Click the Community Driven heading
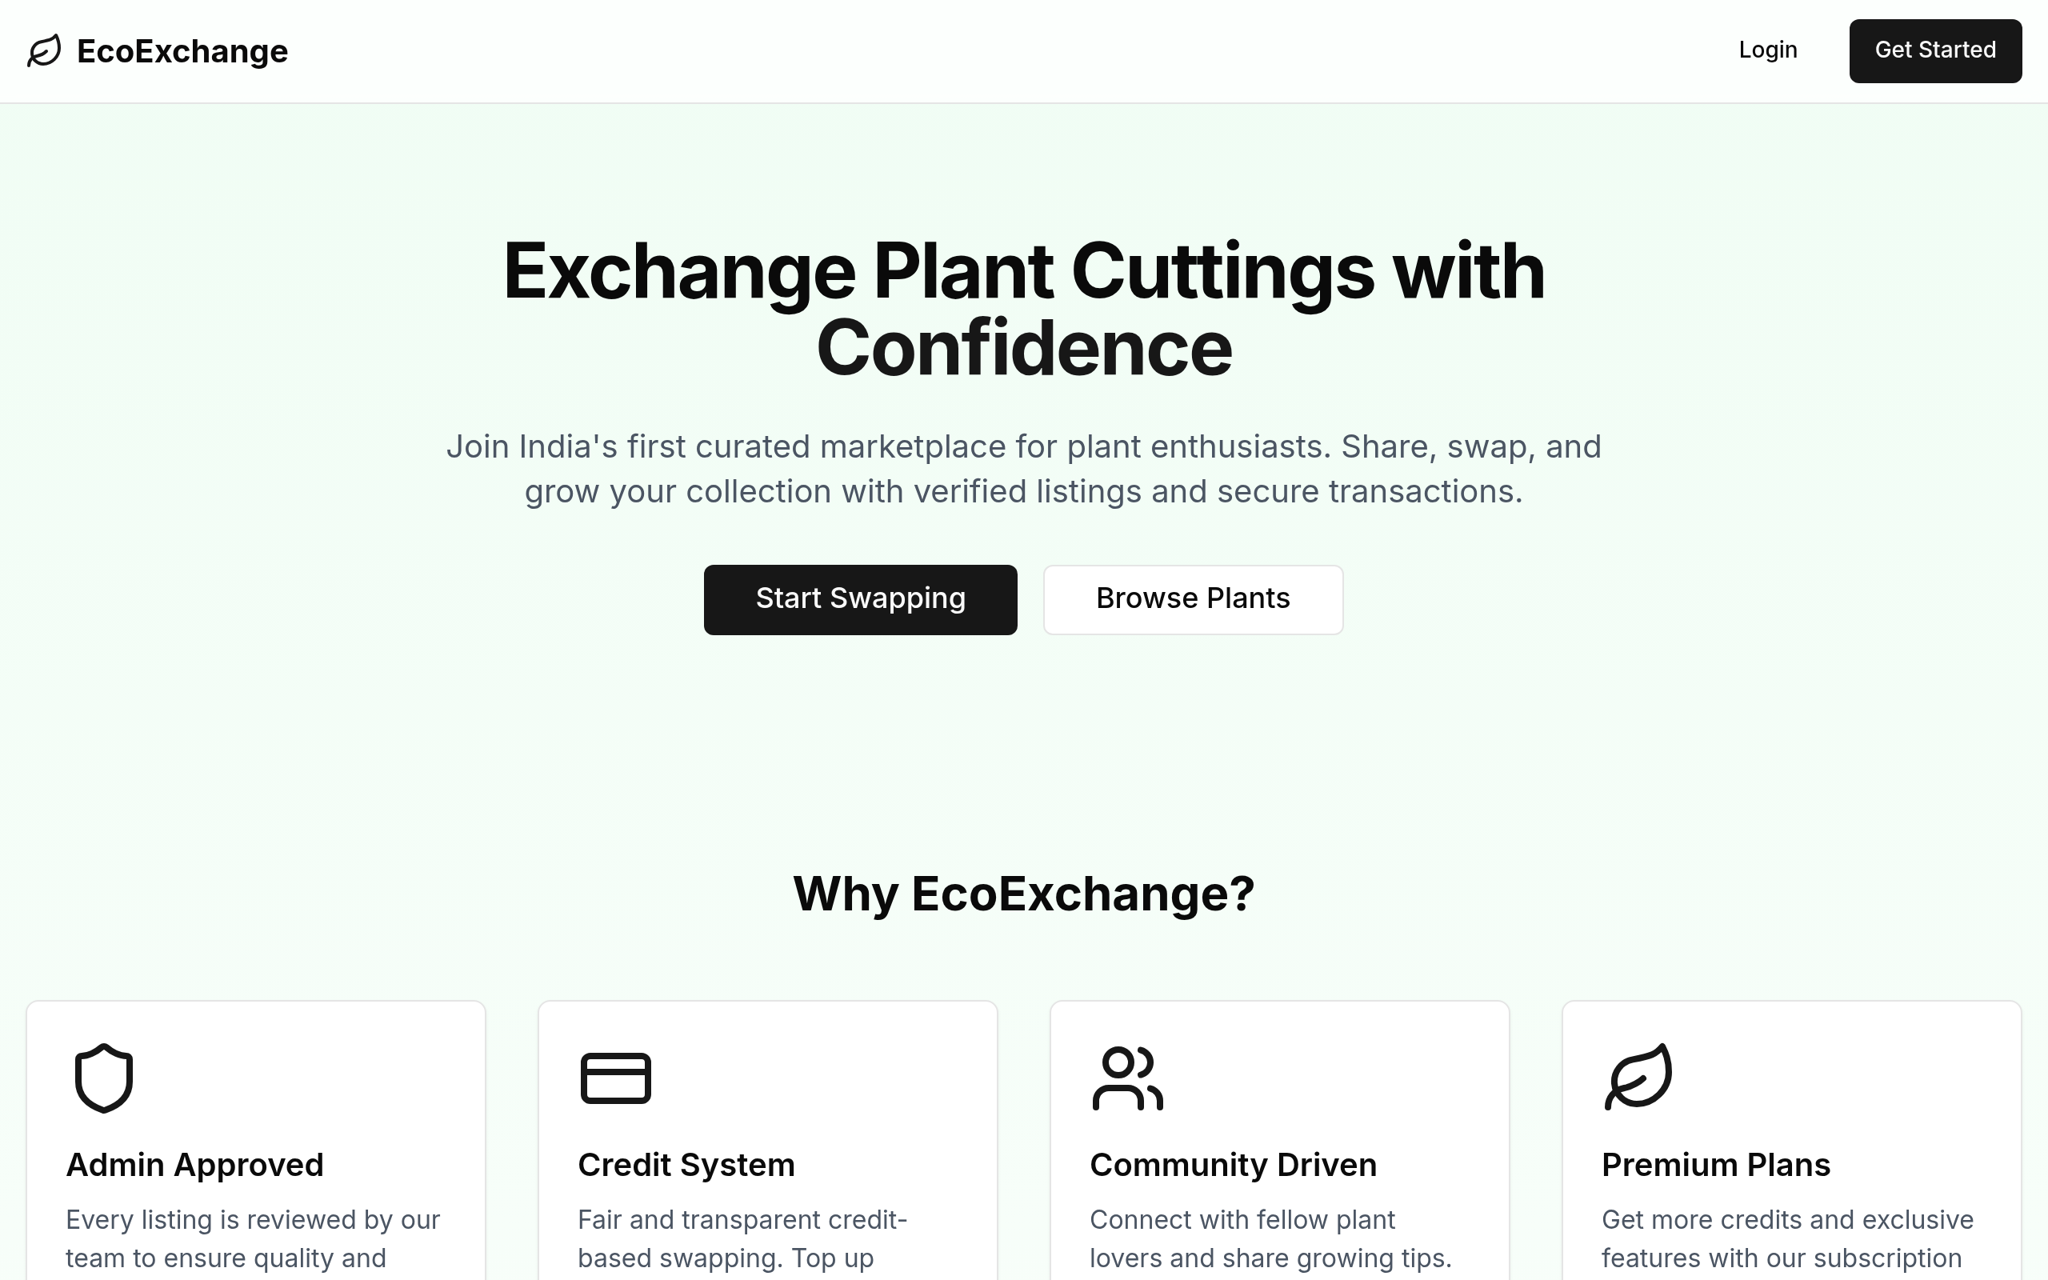This screenshot has height=1280, width=2048. tap(1233, 1164)
